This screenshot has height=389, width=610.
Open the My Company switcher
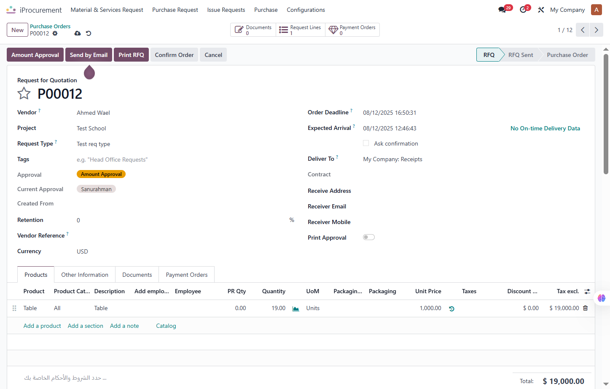tap(567, 10)
